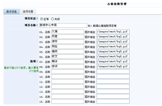The height and width of the screenshot is (106, 162).
Task: Click the 项目名称 field containing 新闻中心专用
Action: 63,25
